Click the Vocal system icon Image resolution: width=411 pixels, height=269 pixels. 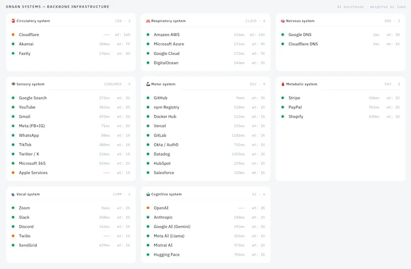tap(13, 195)
